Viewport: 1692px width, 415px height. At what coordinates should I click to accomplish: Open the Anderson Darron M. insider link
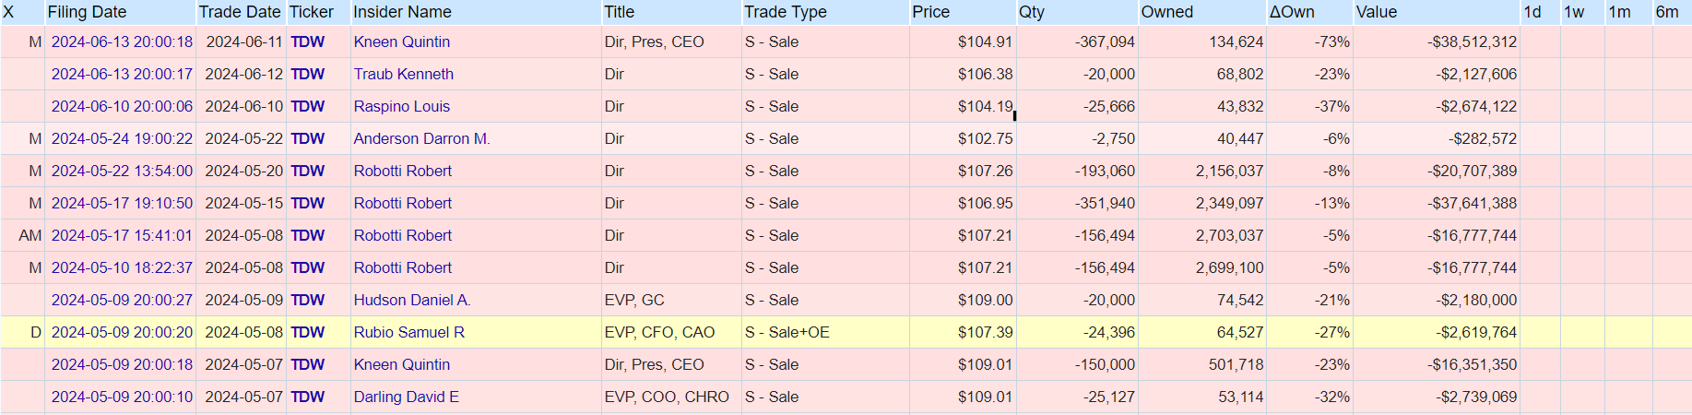click(422, 138)
